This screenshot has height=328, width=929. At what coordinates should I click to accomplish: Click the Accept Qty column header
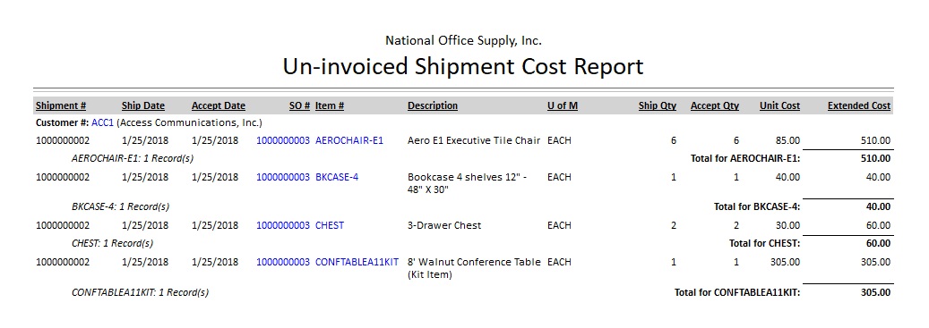(x=715, y=105)
